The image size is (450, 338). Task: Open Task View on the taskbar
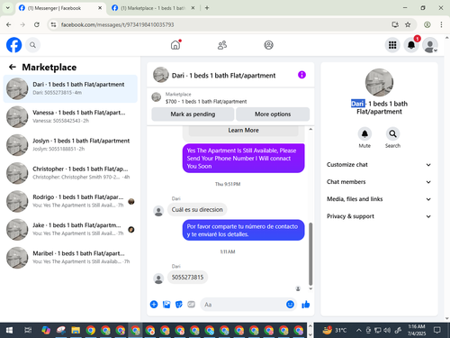[28, 331]
